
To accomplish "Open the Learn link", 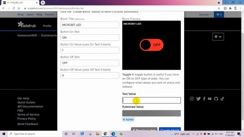I will pos(30,14).
